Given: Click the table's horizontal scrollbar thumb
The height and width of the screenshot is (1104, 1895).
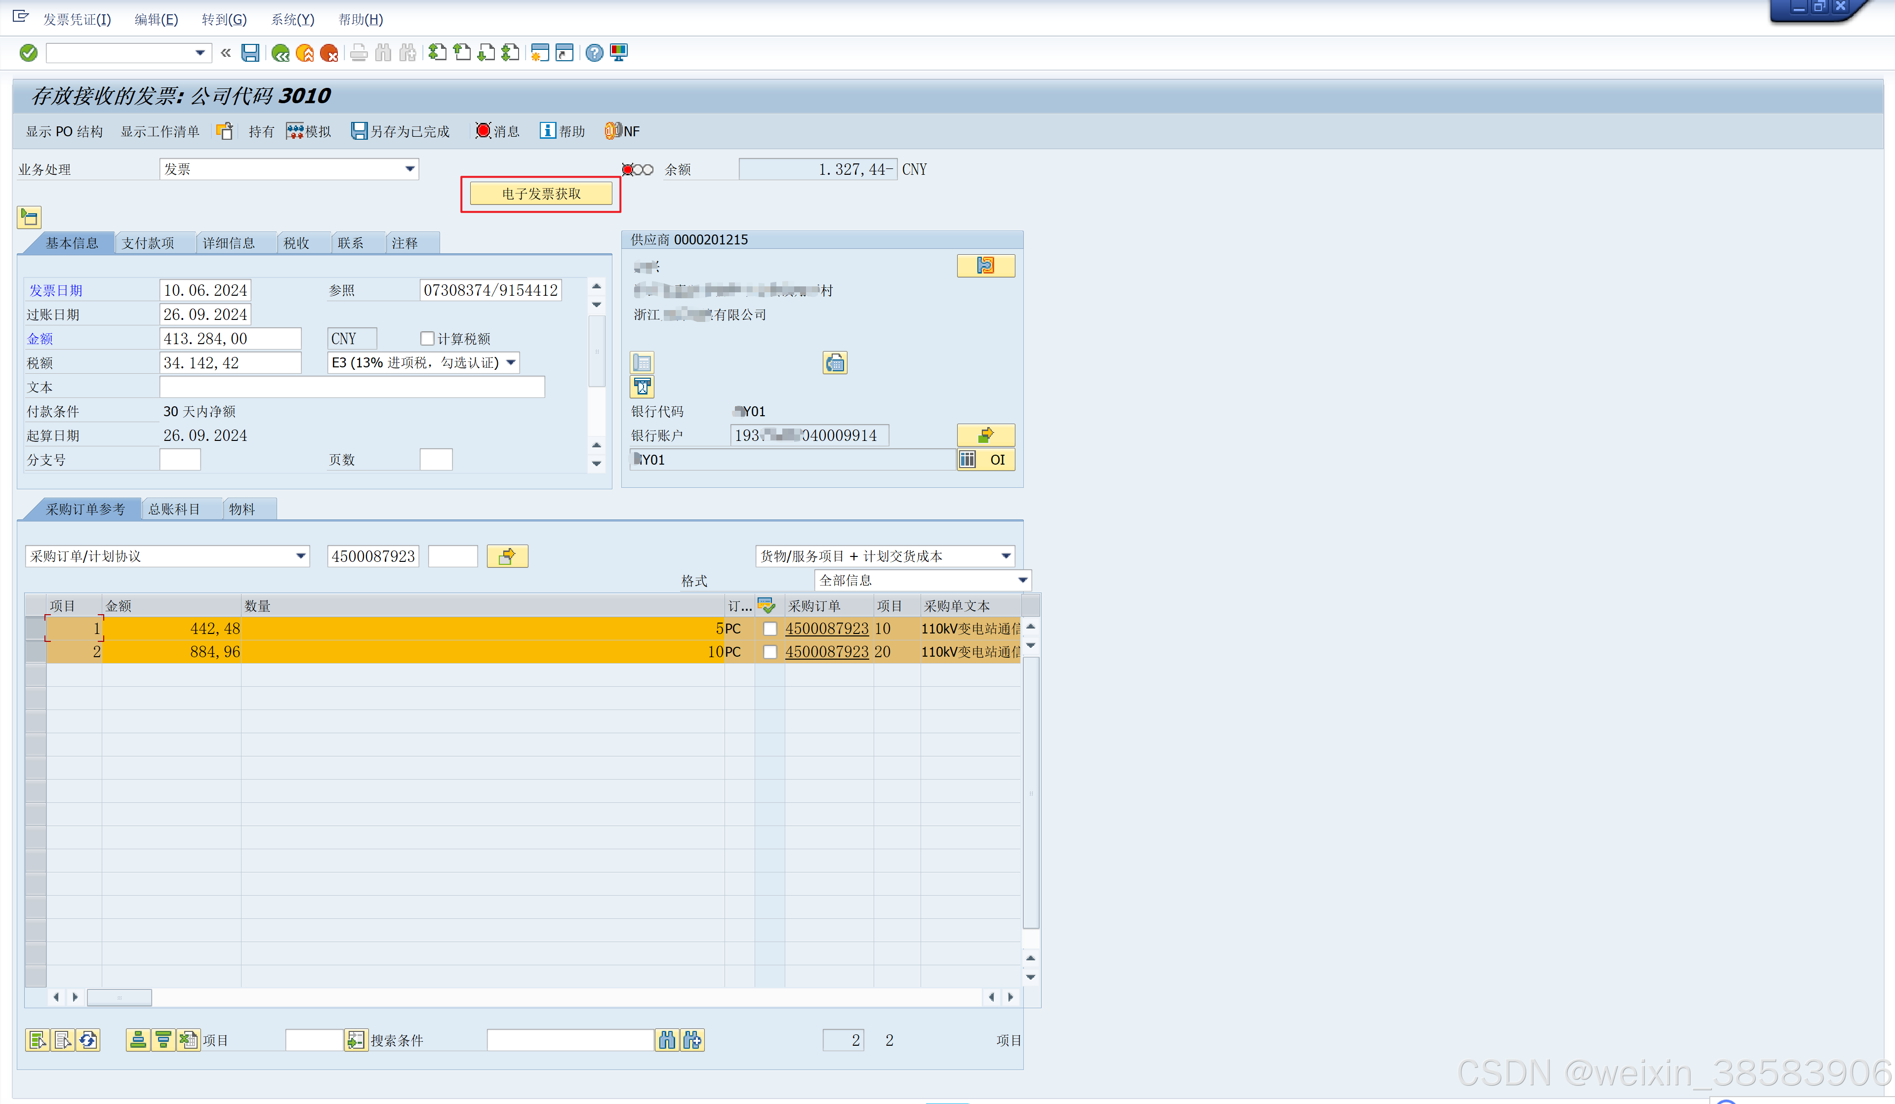Looking at the screenshot, I should pyautogui.click(x=120, y=997).
